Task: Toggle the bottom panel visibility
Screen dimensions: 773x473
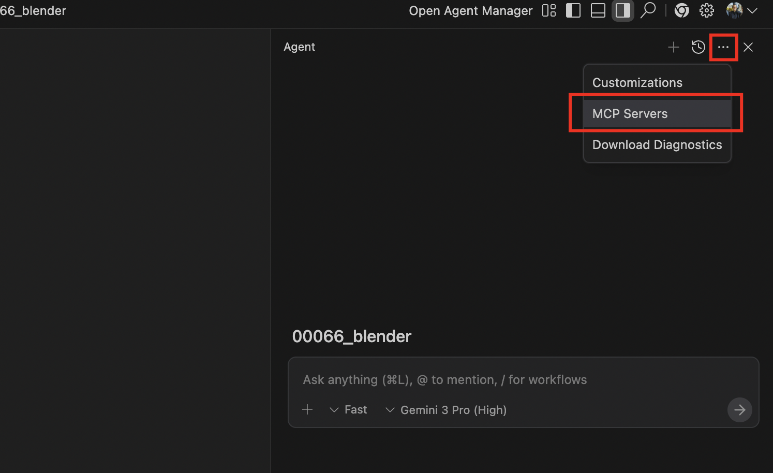Action: point(598,11)
